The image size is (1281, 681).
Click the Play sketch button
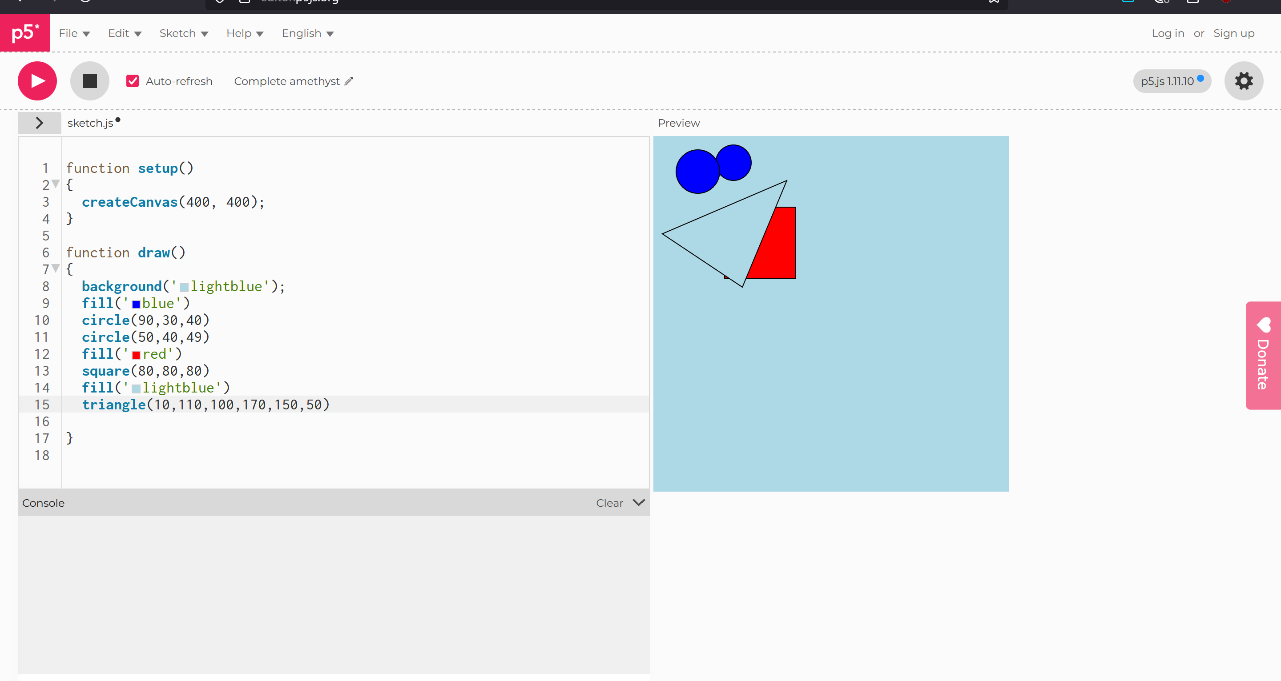(x=37, y=81)
